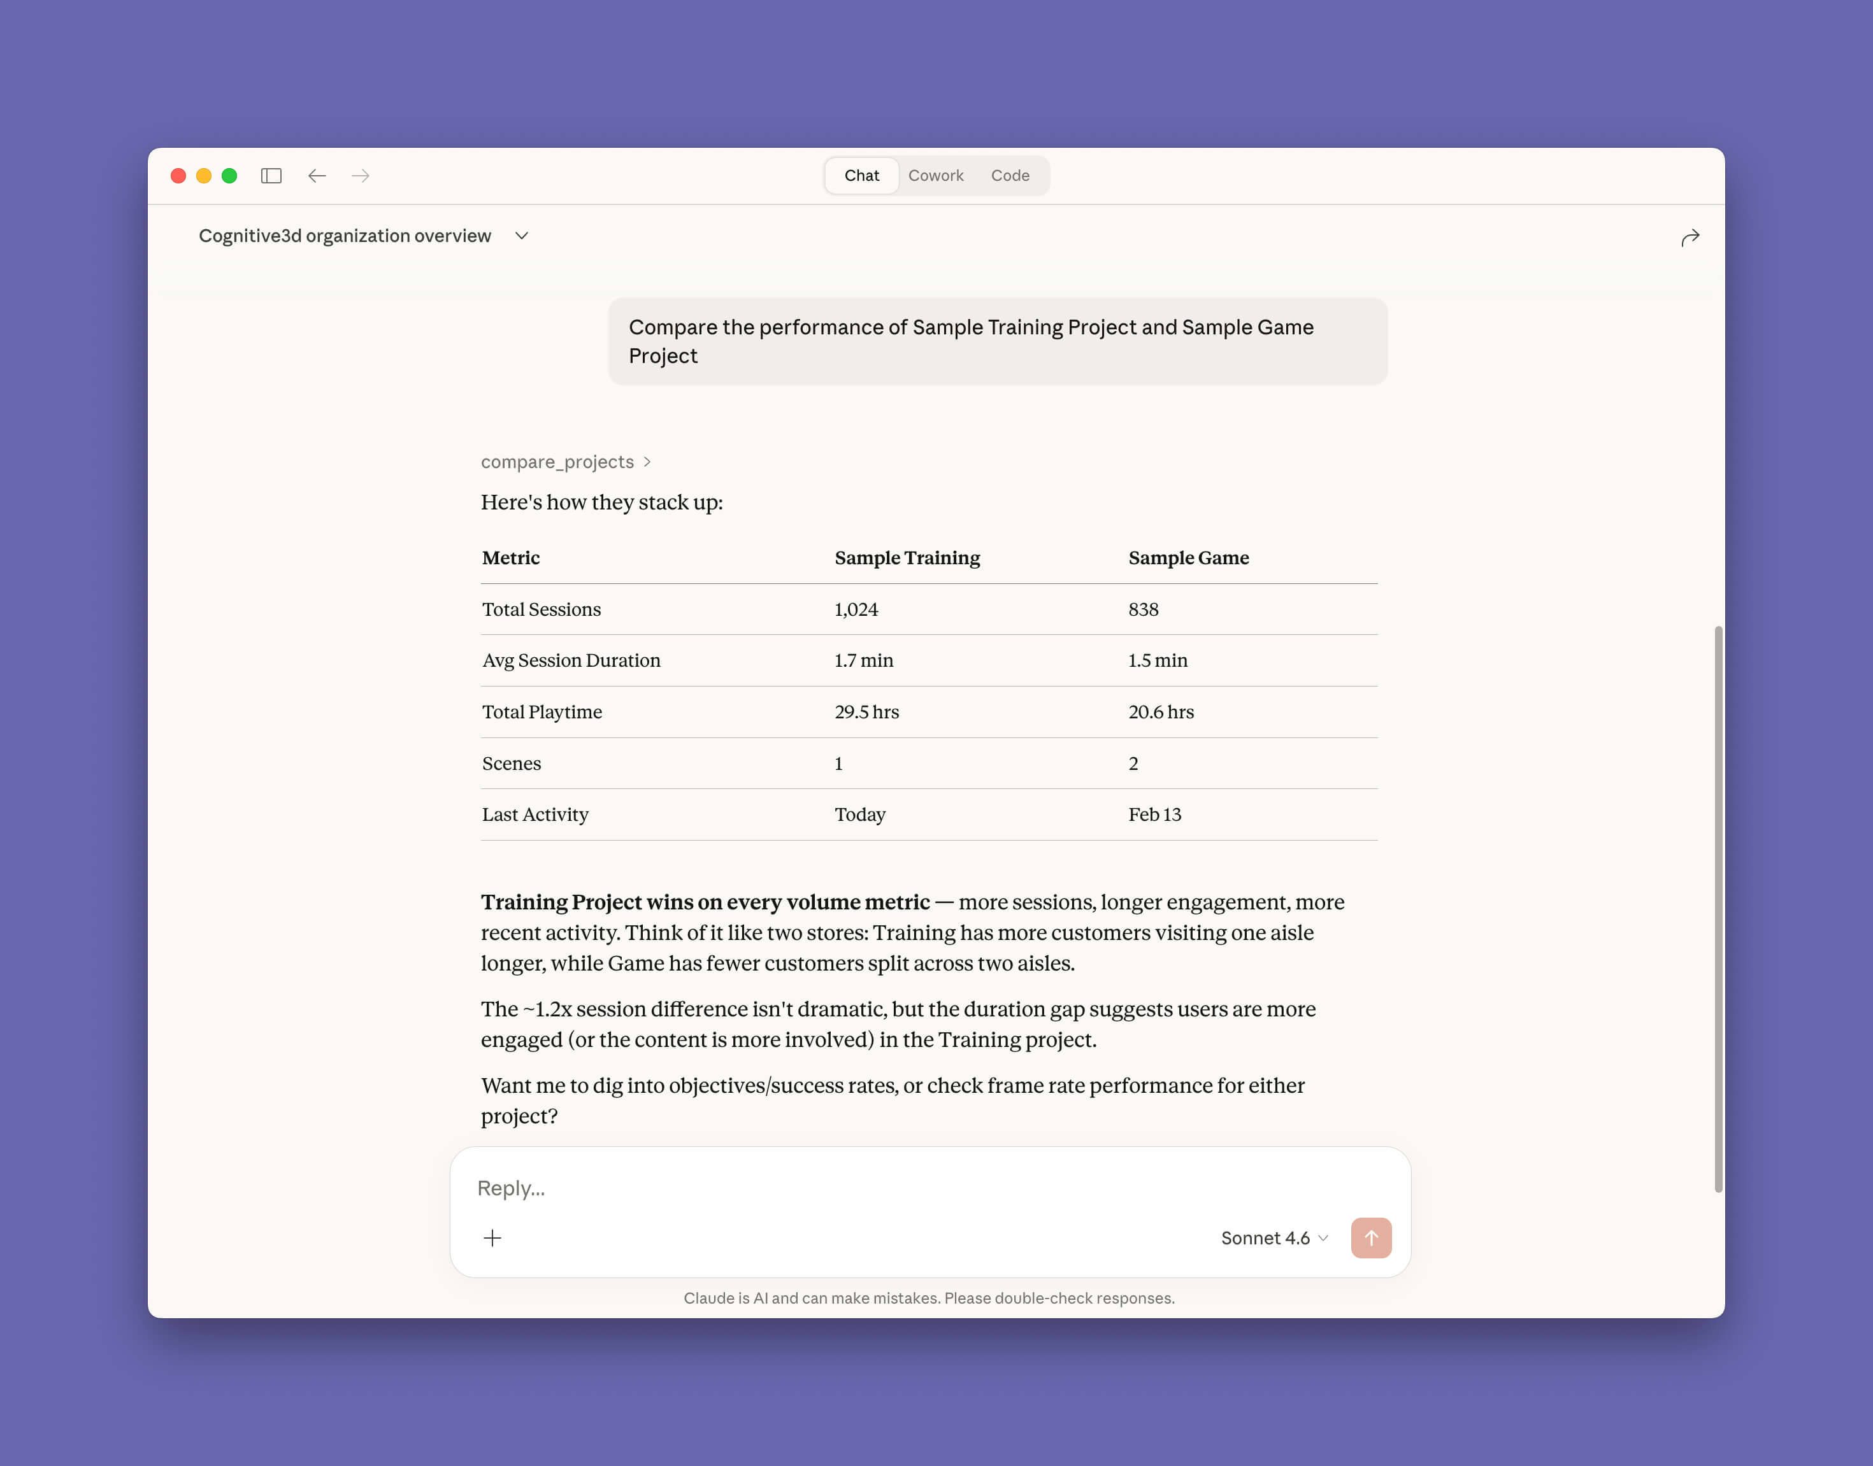Switch to the Code tab
The width and height of the screenshot is (1873, 1466).
(x=1010, y=176)
